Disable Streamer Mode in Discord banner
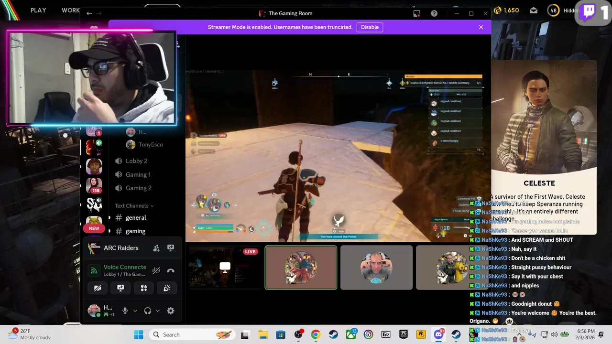 pos(370,27)
